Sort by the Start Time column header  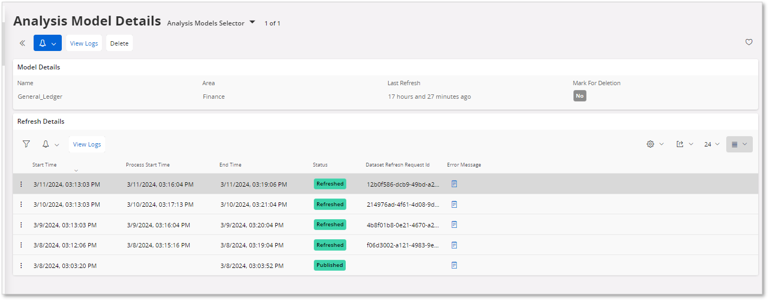coord(44,165)
